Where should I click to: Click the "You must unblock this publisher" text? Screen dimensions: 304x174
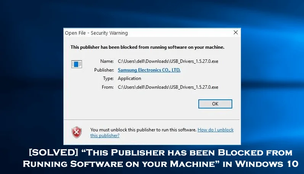click(x=143, y=130)
